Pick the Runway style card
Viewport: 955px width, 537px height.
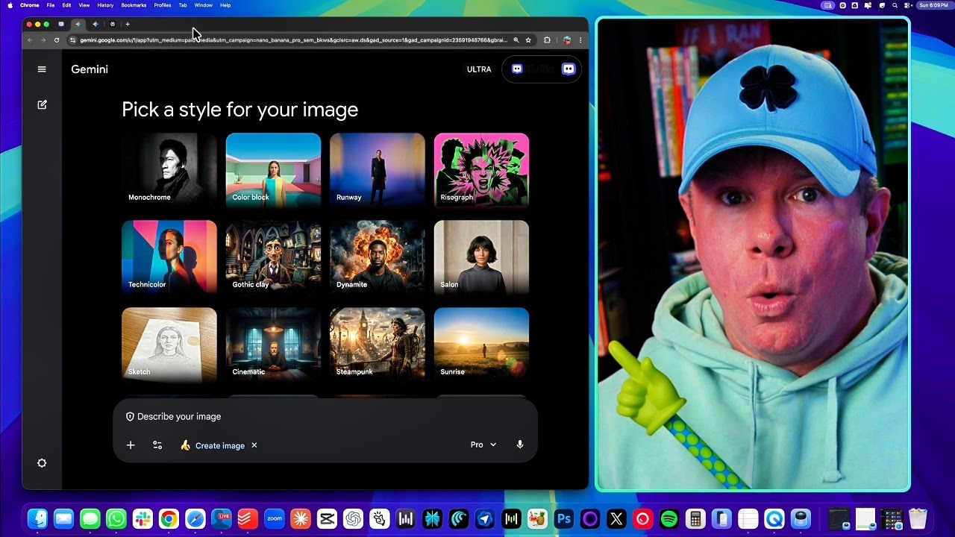(378, 169)
